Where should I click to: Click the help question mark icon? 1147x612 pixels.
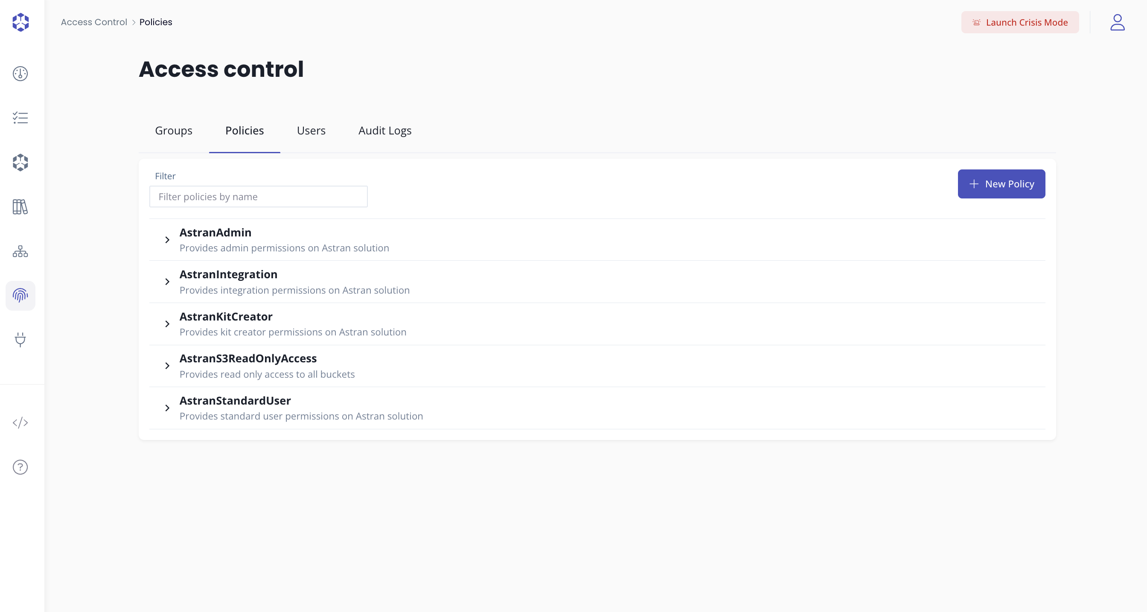(x=20, y=467)
